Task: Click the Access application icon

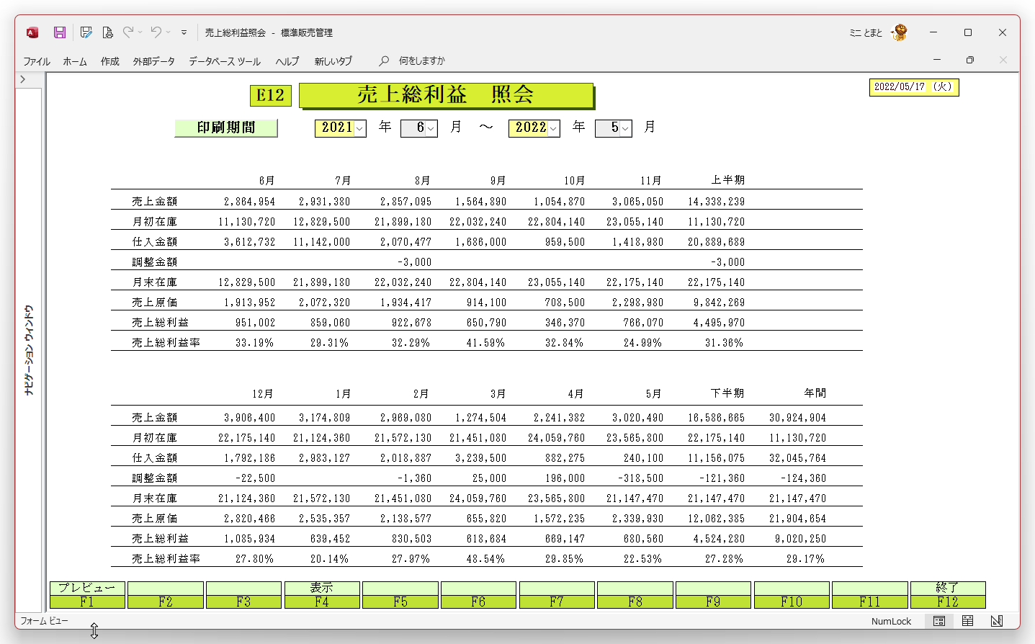Action: (x=32, y=32)
